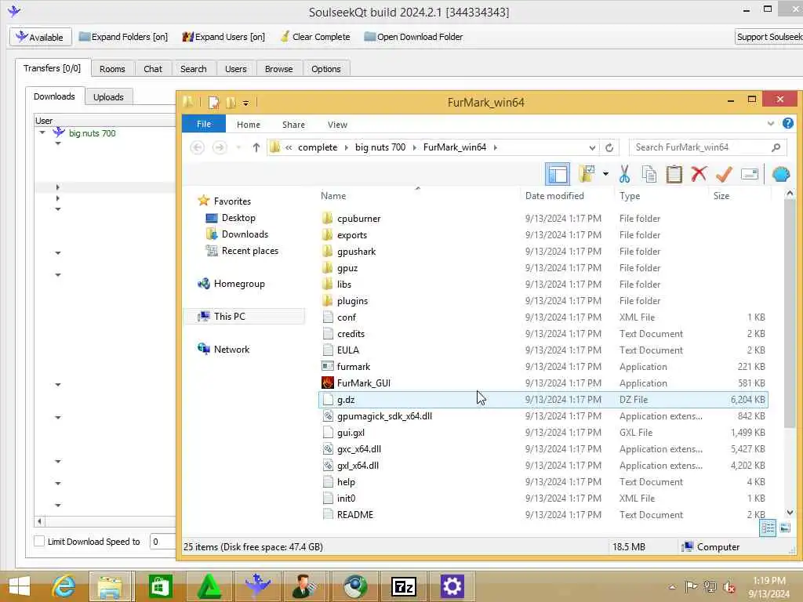
Task: Click the refresh button in address bar
Action: click(609, 147)
